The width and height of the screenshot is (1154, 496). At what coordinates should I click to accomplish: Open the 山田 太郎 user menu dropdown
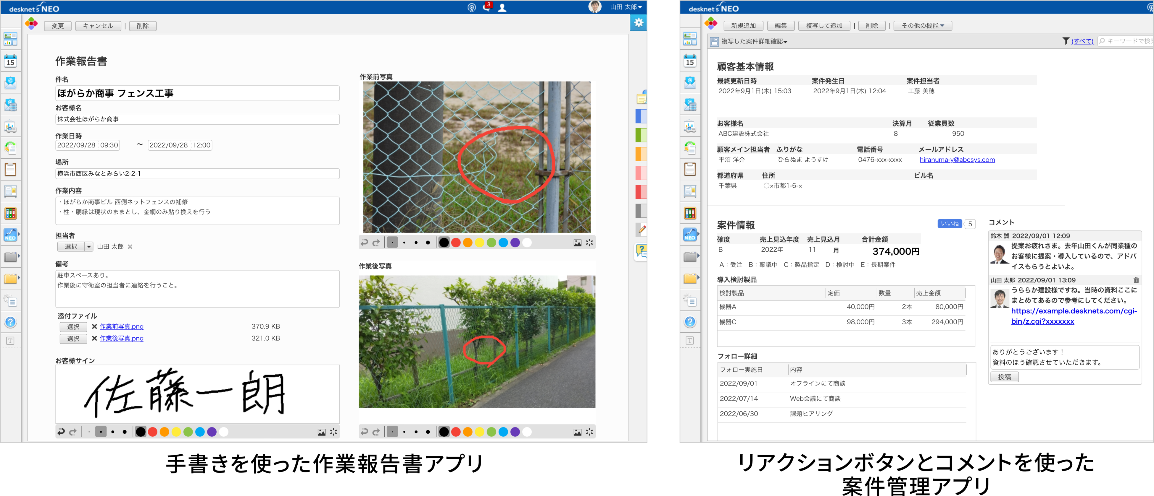pos(626,7)
